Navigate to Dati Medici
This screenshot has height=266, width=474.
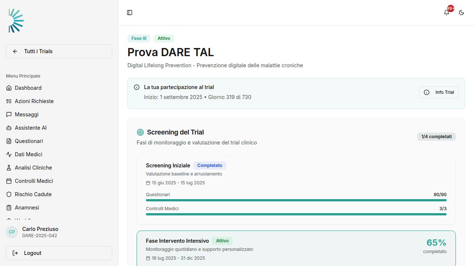point(59,154)
